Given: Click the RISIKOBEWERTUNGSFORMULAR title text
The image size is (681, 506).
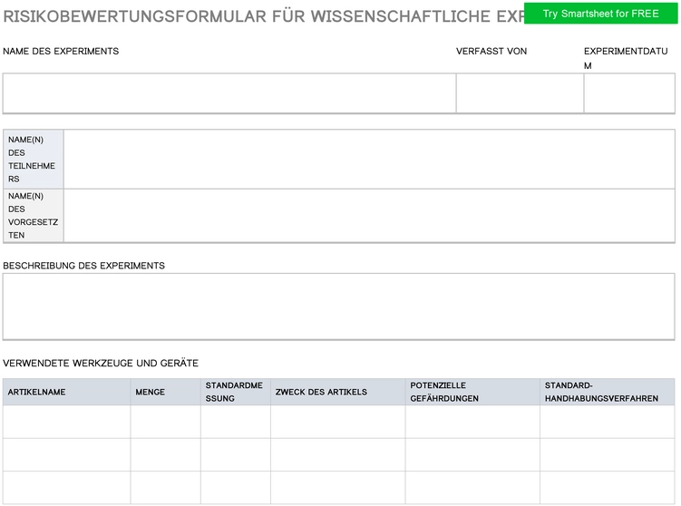Looking at the screenshot, I should (x=263, y=16).
